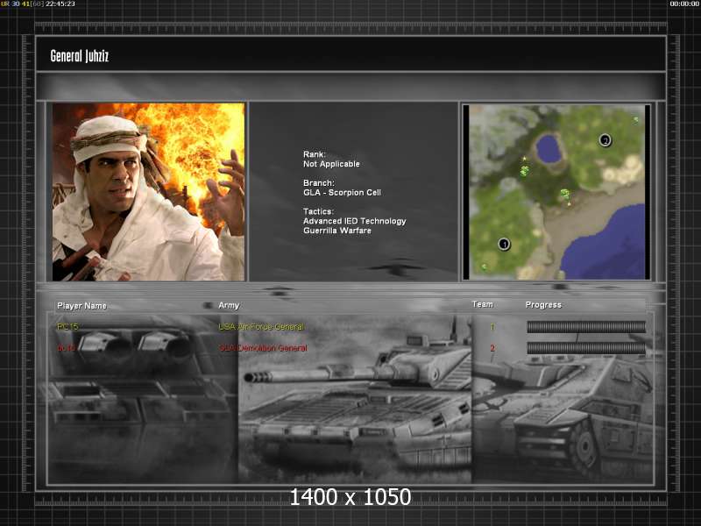Select player name PC15
701x526 pixels.
(67, 327)
